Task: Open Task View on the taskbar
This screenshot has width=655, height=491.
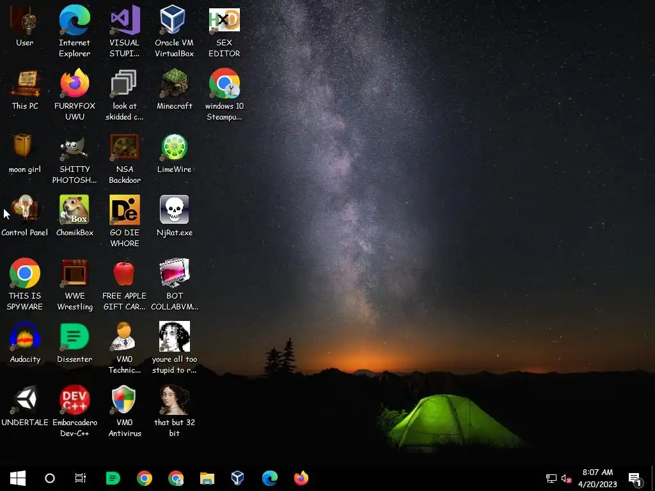Action: point(80,478)
